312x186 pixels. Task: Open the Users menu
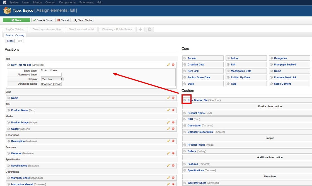[x=26, y=3]
